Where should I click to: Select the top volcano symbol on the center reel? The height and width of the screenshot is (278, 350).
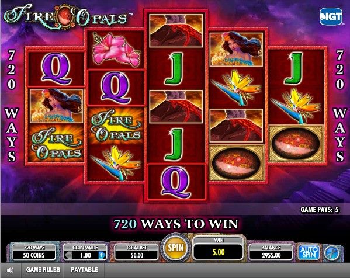point(176,30)
